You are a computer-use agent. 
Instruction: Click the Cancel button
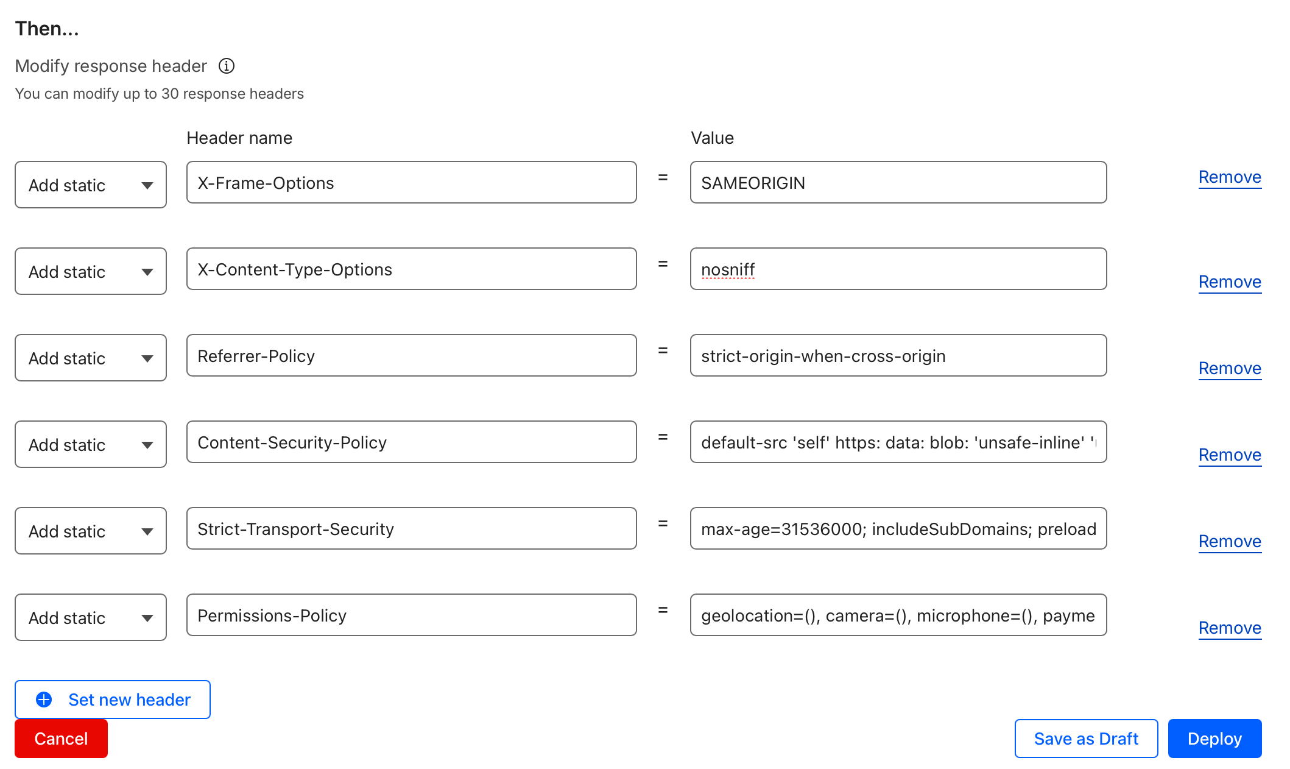pyautogui.click(x=61, y=739)
